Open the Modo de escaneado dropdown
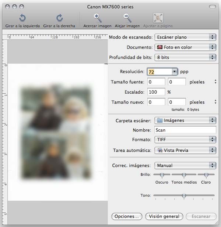 click(185, 37)
